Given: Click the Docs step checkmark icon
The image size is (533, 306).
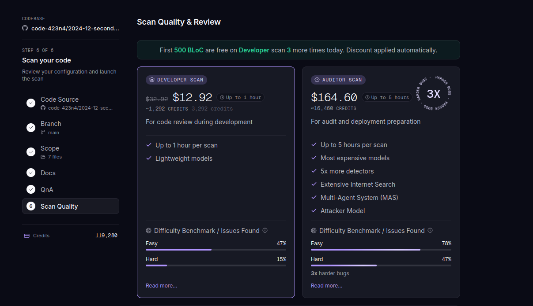Looking at the screenshot, I should 31,173.
